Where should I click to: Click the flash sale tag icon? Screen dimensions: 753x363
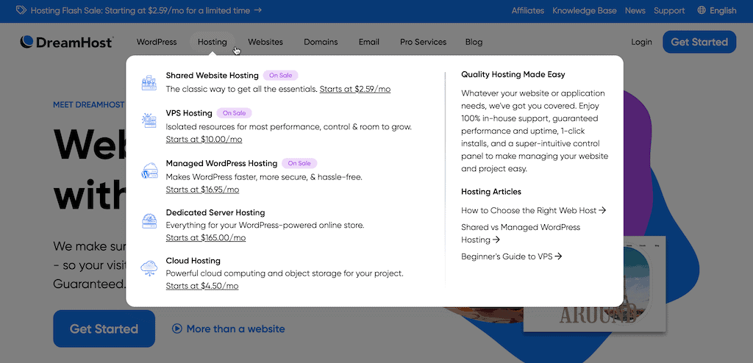coord(21,10)
